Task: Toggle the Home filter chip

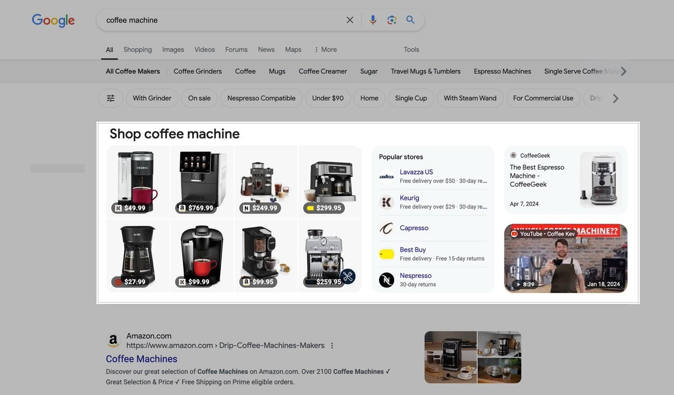Action: (370, 98)
